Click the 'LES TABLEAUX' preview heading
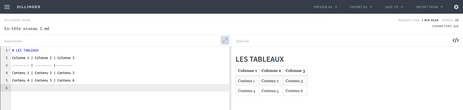Image resolution: width=463 pixels, height=110 pixels. tap(260, 59)
